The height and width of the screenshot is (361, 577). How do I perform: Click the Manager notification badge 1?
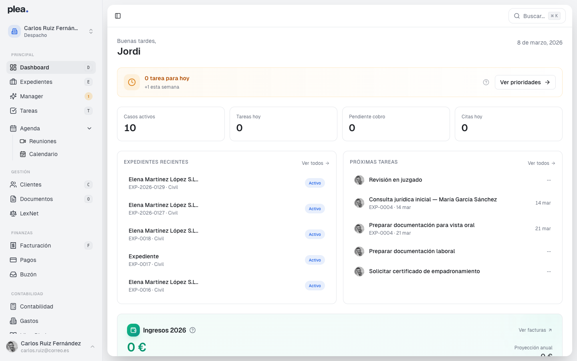click(x=89, y=96)
